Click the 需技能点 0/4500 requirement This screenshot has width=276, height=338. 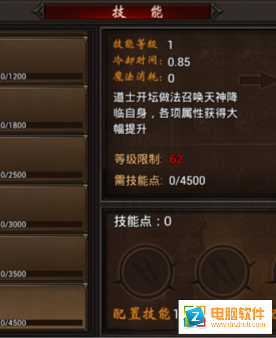pos(160,180)
